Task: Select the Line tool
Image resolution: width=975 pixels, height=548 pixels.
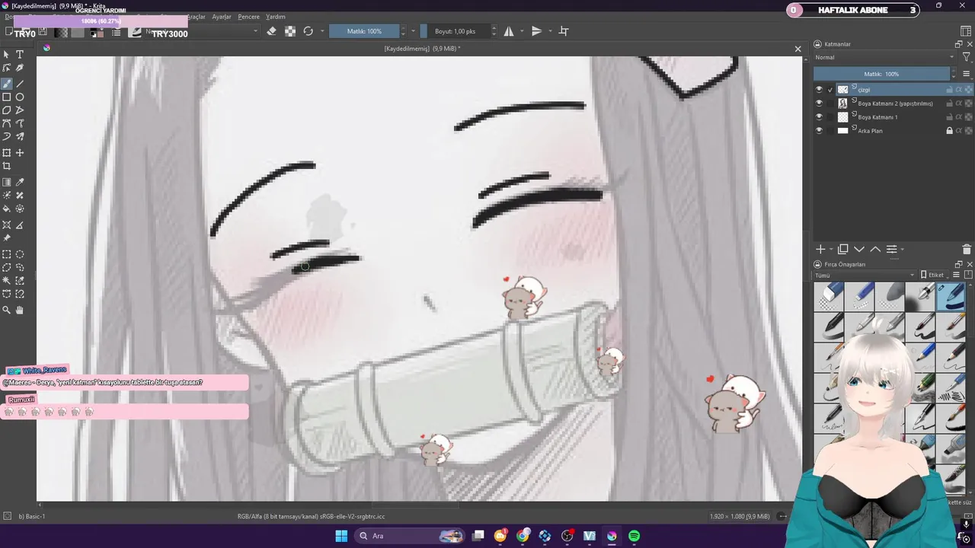Action: click(20, 84)
